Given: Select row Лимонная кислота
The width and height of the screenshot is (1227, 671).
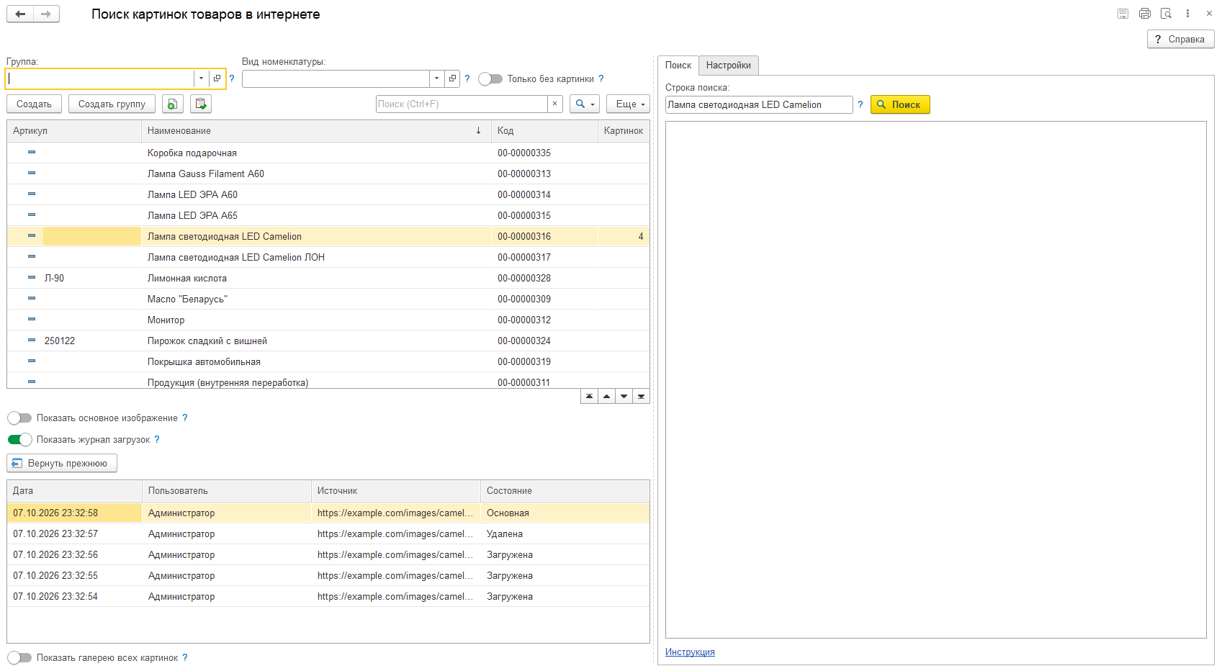Looking at the screenshot, I should [328, 279].
